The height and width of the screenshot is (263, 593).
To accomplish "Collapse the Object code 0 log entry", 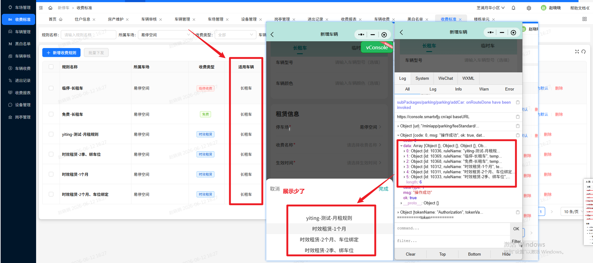I will (x=398, y=135).
